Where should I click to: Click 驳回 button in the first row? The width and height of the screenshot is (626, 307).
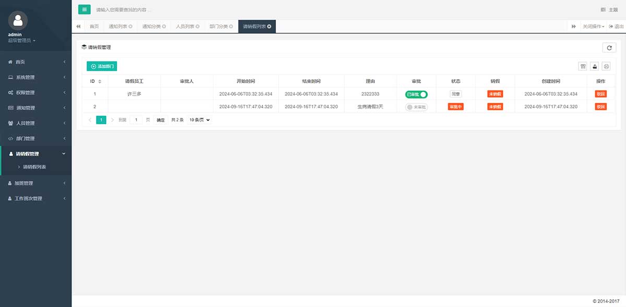point(600,94)
